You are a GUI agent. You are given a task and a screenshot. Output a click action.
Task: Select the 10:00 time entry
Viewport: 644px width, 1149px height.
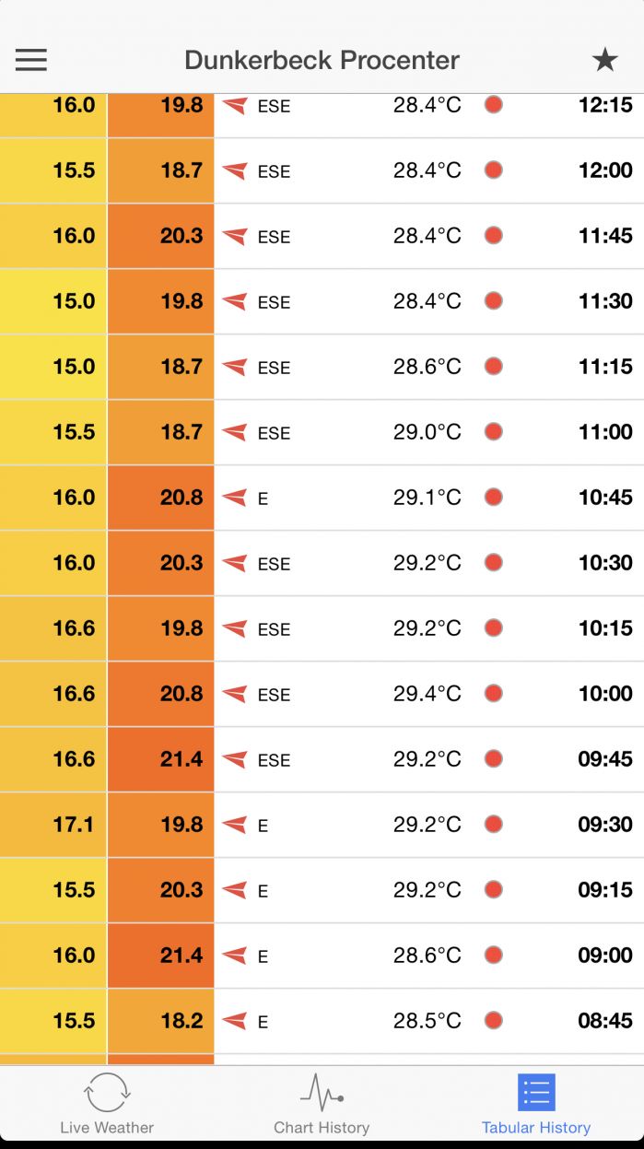[x=605, y=694]
